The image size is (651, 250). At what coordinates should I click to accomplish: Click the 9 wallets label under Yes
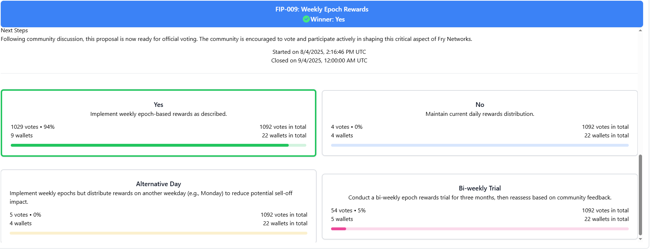pos(22,136)
